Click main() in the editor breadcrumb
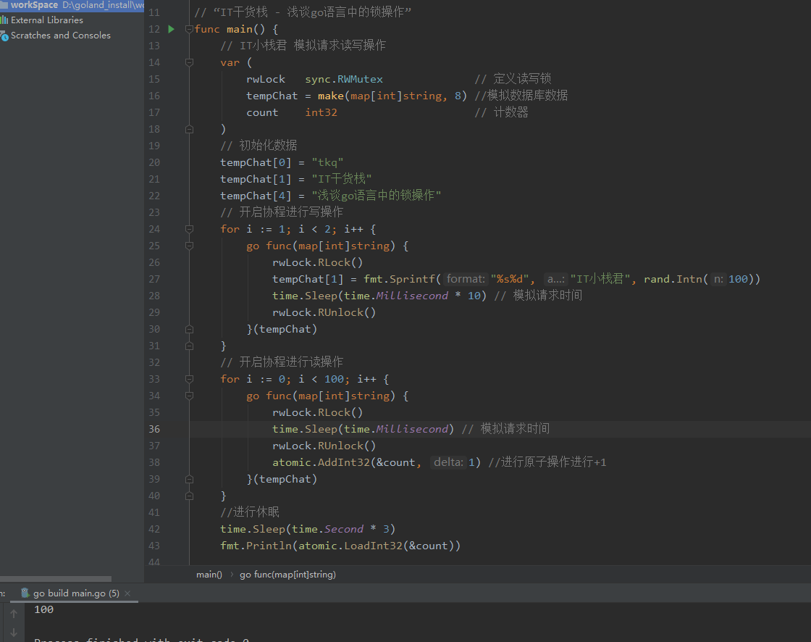 click(x=209, y=575)
